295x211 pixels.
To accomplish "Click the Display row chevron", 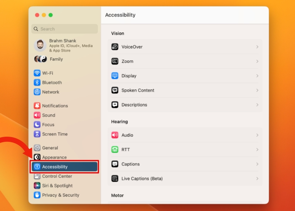I will pyautogui.click(x=257, y=76).
